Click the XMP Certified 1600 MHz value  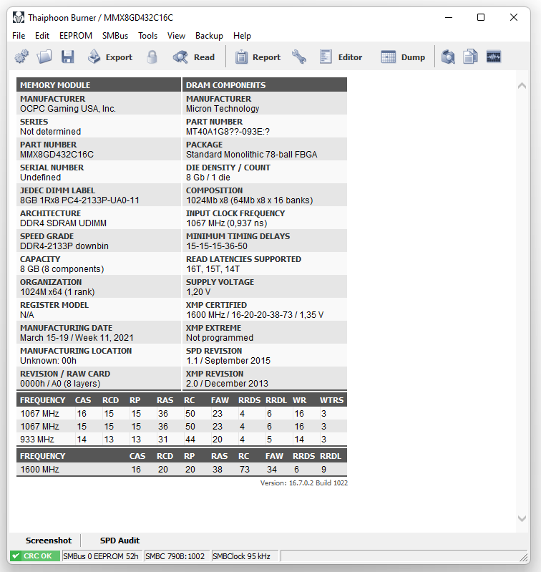[255, 315]
